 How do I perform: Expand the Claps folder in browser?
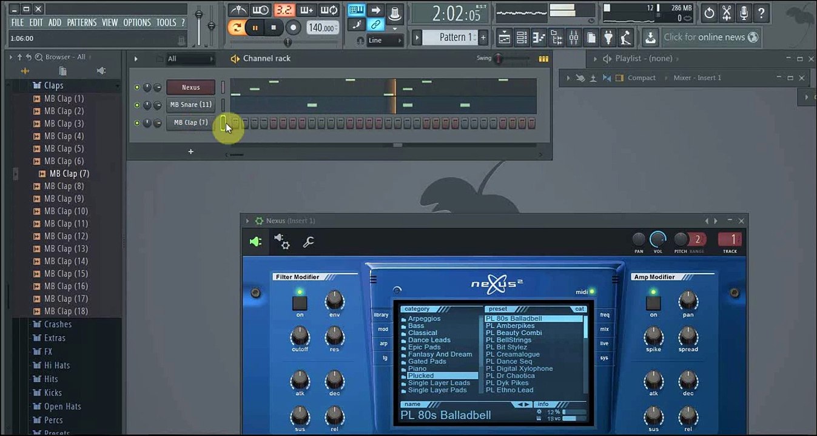53,85
